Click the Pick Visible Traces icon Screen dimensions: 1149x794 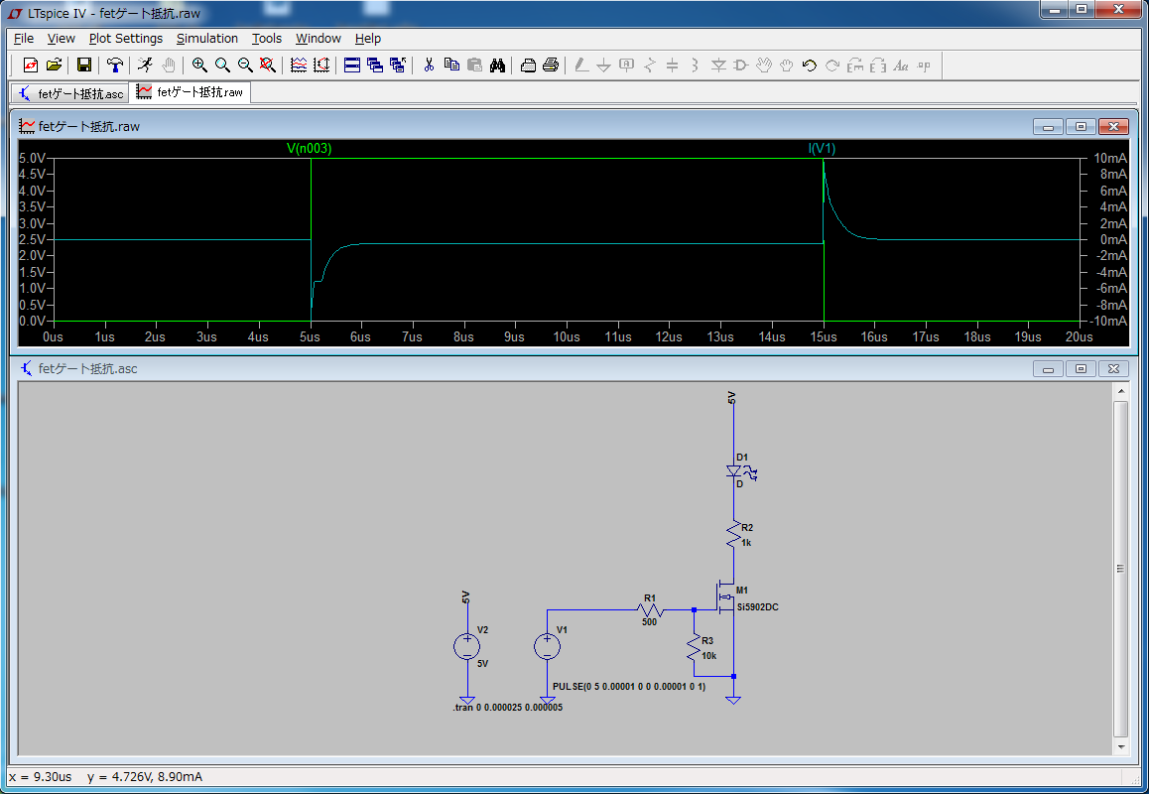tap(299, 66)
